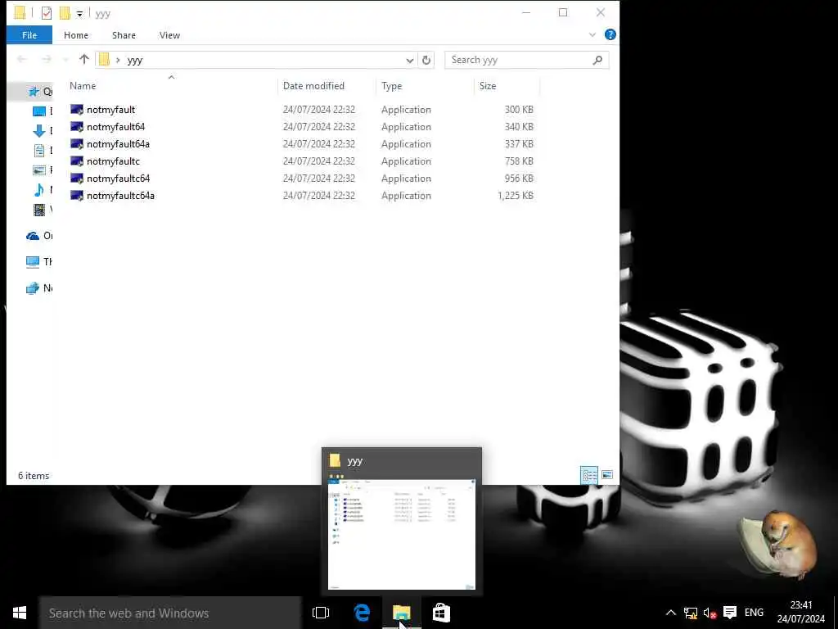Switch to Details view layout
Viewport: 838px width, 629px height.
589,475
